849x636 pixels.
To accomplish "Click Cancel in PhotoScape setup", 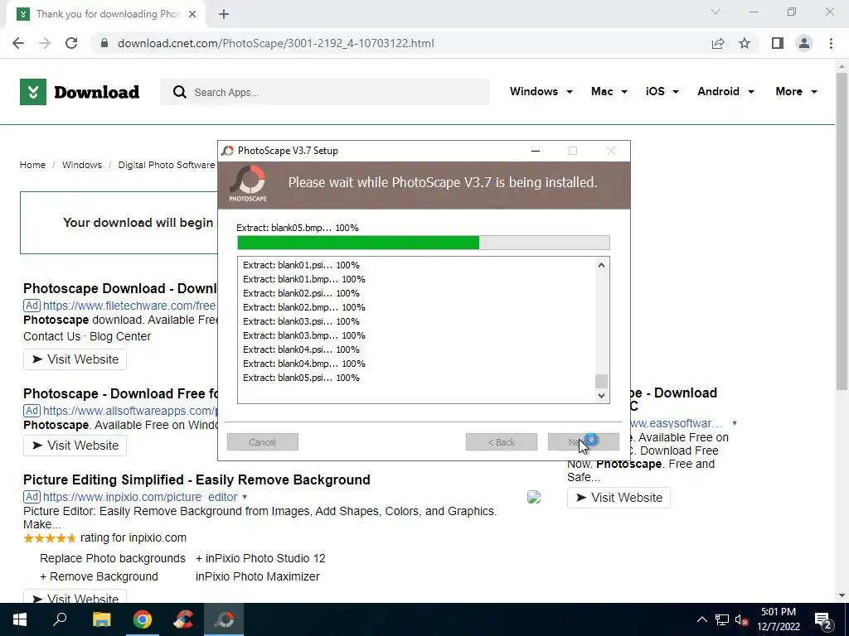I will (x=263, y=442).
